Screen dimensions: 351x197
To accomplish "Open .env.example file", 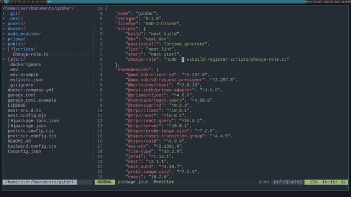I will [23, 75].
